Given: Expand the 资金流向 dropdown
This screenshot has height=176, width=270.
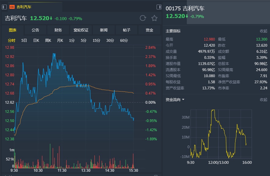Looking at the screenshot, I should coord(183,100).
